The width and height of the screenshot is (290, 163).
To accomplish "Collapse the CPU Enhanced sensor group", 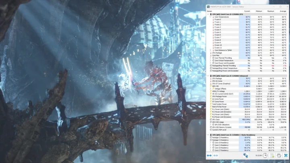I will click(x=208, y=76).
